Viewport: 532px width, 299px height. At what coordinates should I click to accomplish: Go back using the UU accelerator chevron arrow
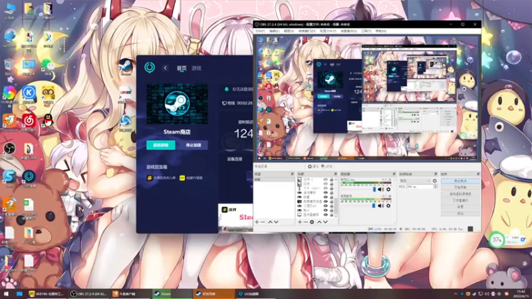[x=165, y=68]
